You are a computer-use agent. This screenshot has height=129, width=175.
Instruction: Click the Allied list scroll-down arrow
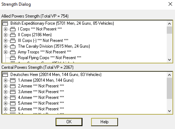[169, 59]
